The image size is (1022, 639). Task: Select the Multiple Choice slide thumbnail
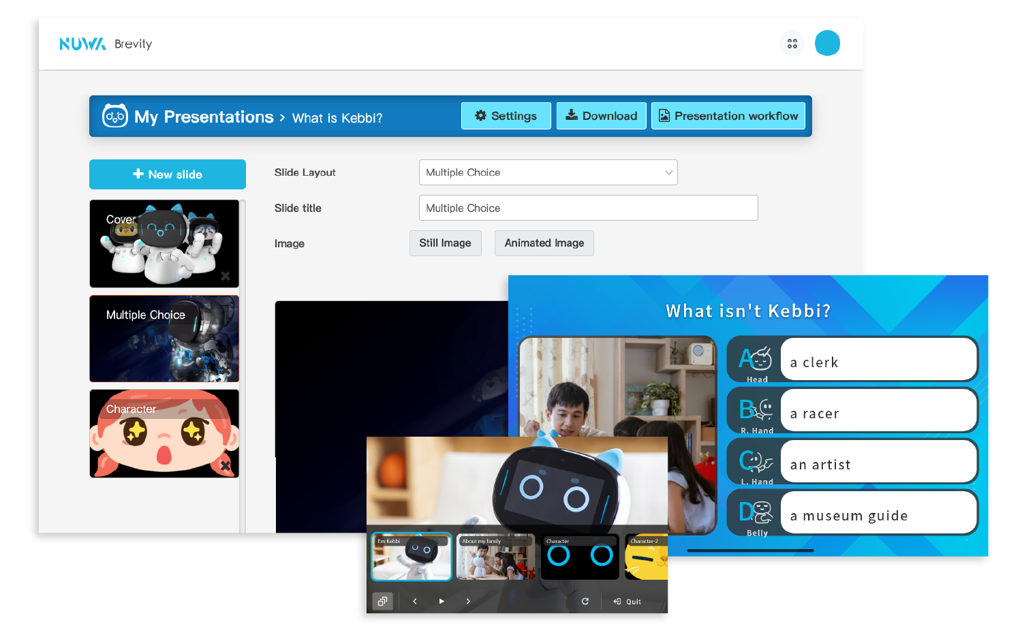coord(164,339)
